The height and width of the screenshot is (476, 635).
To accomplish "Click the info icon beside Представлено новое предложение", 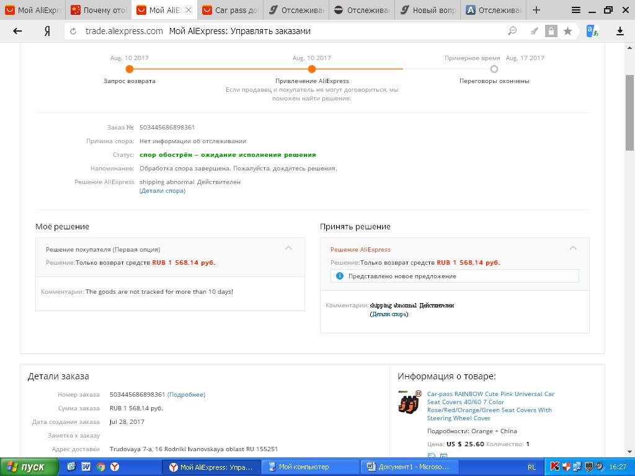I will (x=340, y=276).
